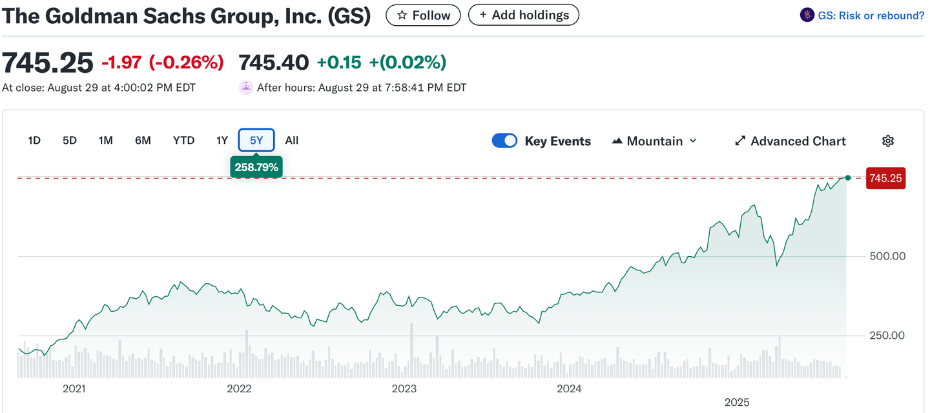Select the 1D time range
Viewport: 930px width, 413px height.
coord(34,141)
